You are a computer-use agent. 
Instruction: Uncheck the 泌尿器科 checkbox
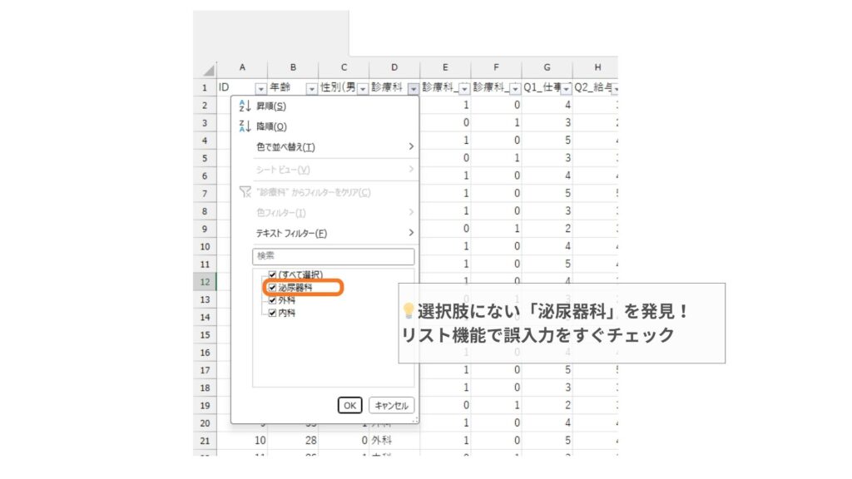point(272,288)
